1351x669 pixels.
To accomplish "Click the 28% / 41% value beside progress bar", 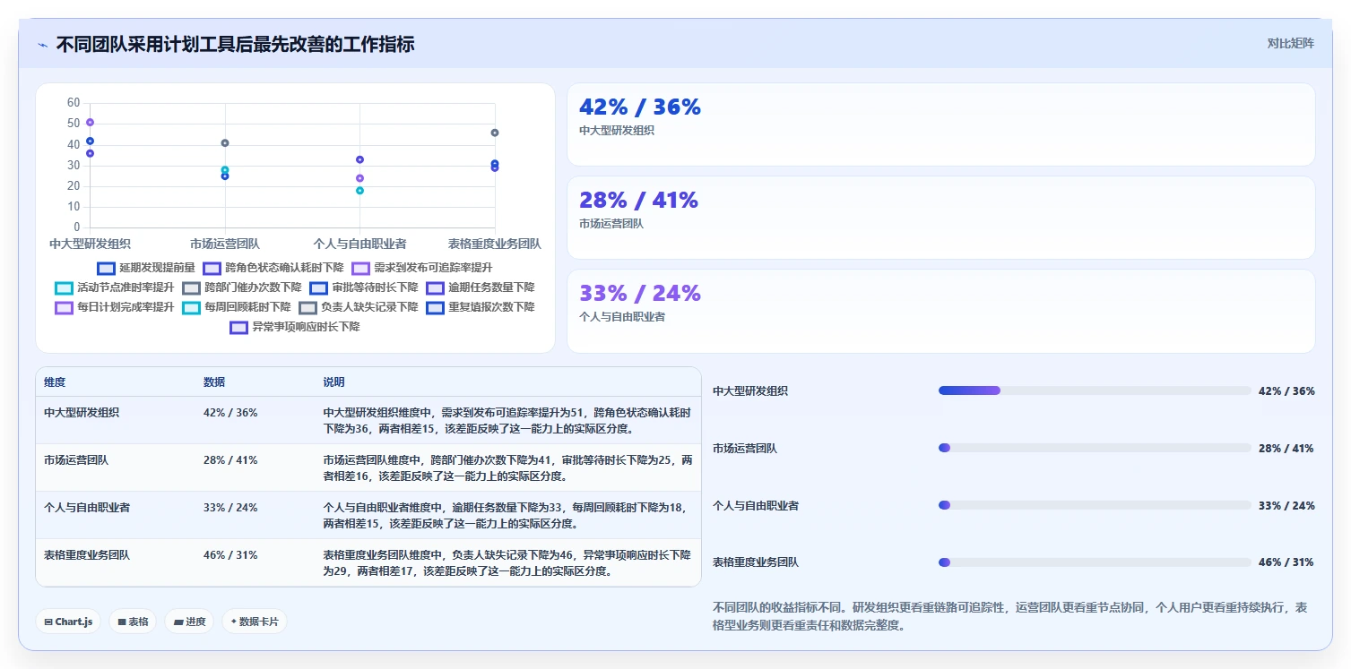I will point(1286,449).
